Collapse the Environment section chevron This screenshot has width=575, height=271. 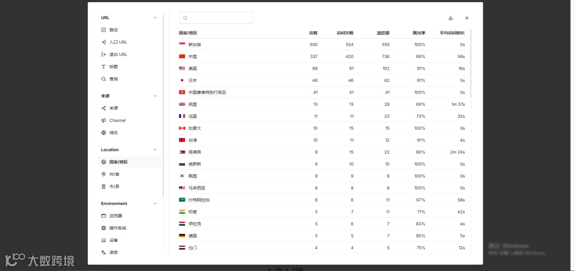[155, 204]
